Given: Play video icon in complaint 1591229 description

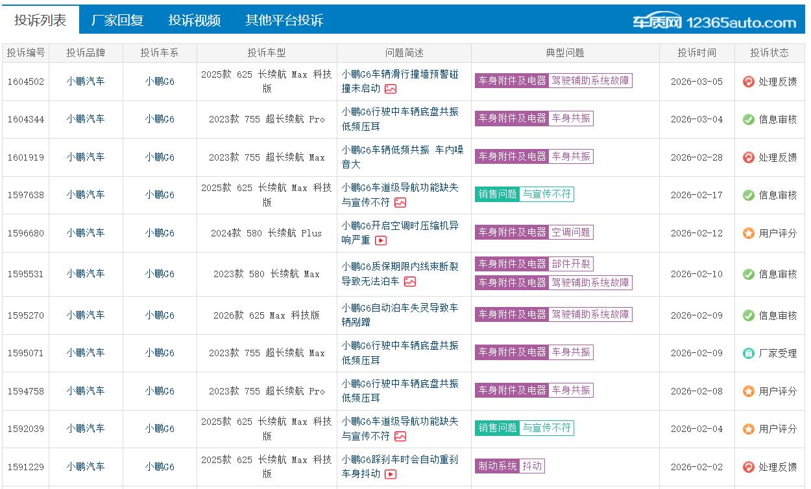Looking at the screenshot, I should (391, 474).
